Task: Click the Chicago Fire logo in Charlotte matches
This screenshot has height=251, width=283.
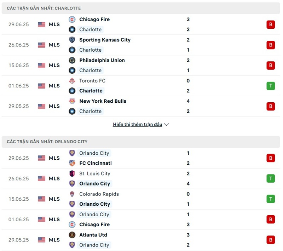Action: (72, 19)
